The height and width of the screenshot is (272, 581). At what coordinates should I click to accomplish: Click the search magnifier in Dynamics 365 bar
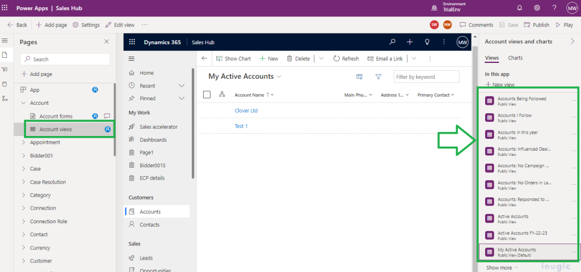pos(392,42)
